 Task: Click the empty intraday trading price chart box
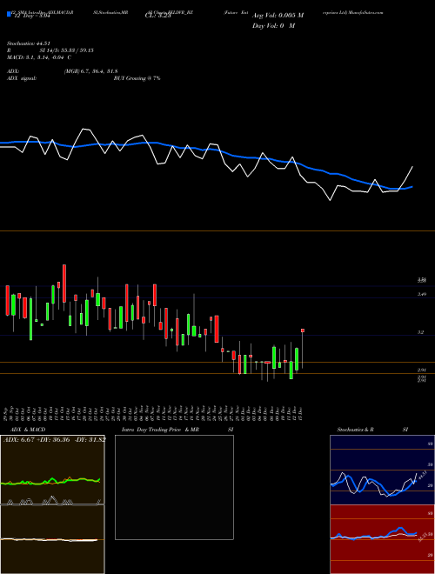pos(174,487)
